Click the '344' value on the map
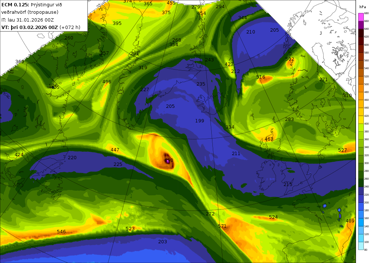This screenshot has width=372, height=263. (243, 18)
